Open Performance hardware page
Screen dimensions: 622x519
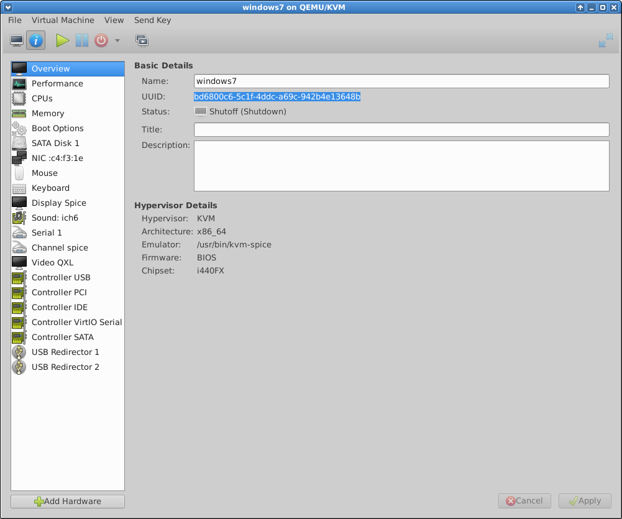68,84
